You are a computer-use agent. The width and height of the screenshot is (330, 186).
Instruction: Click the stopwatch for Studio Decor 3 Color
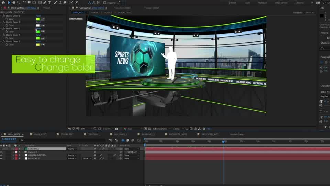coord(7,32)
